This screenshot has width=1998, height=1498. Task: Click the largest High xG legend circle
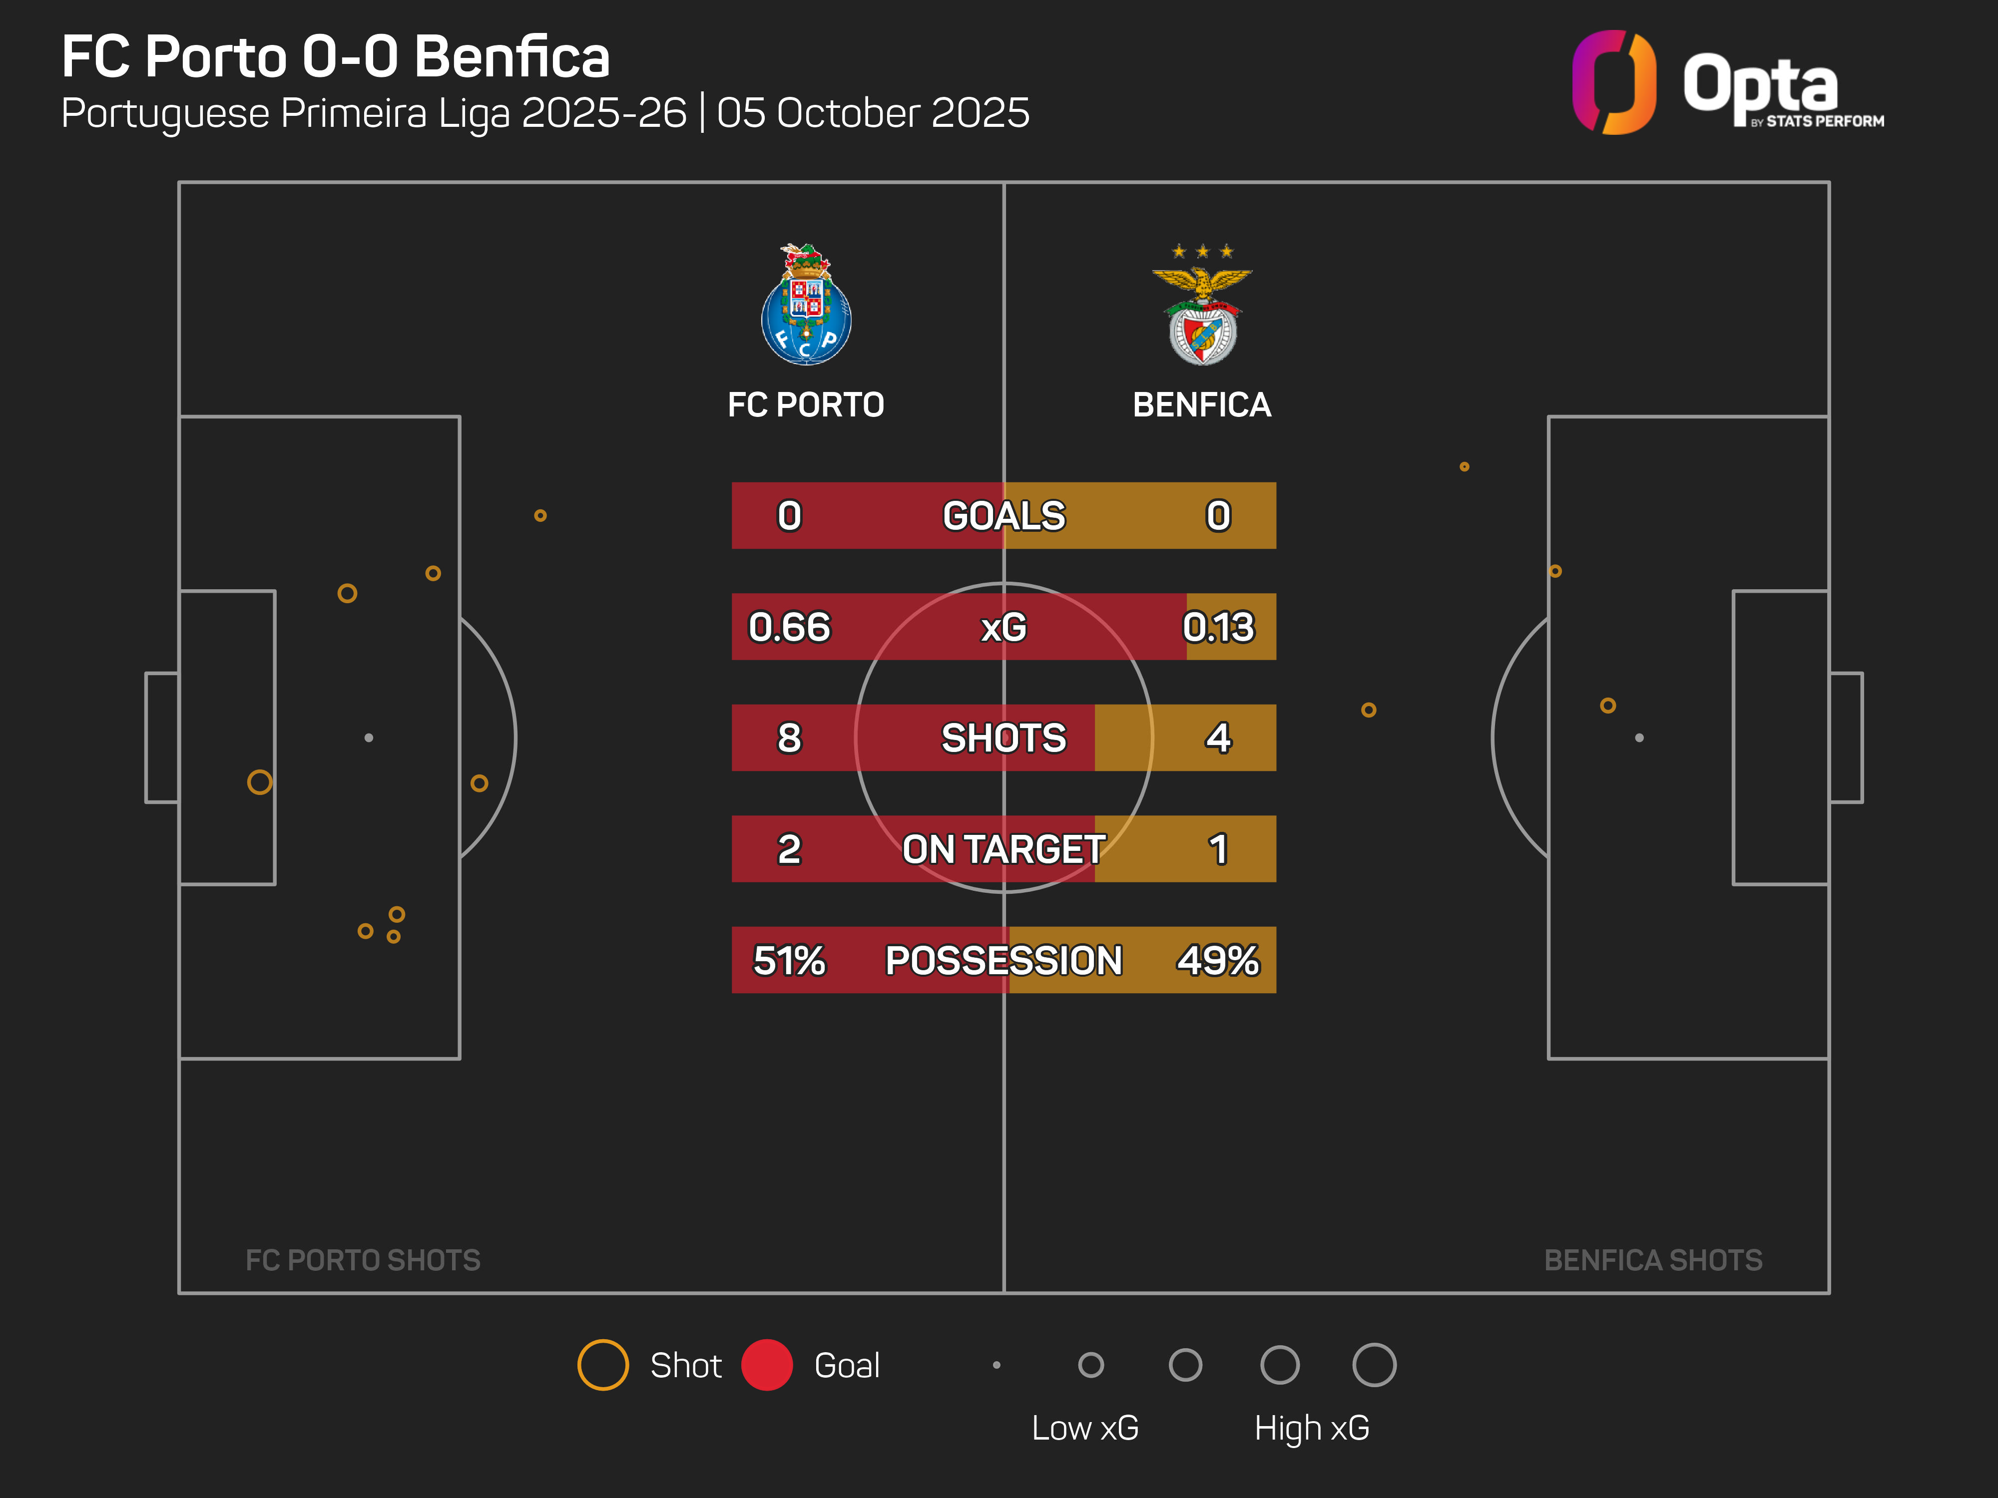[1374, 1364]
